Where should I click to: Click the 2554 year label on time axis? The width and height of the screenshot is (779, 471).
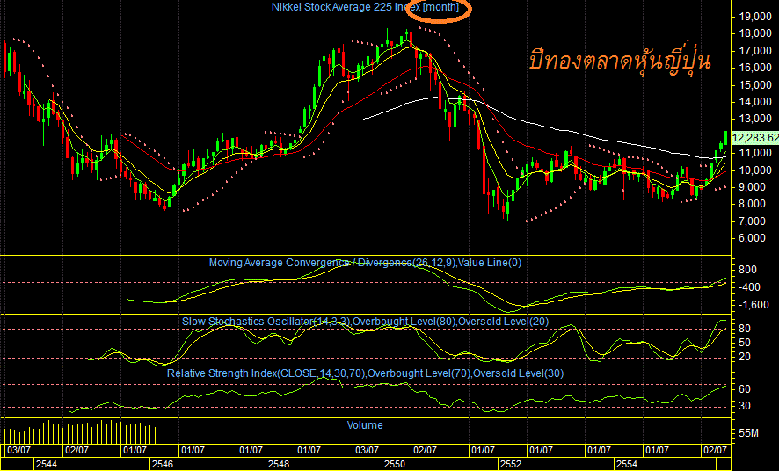pos(627,465)
